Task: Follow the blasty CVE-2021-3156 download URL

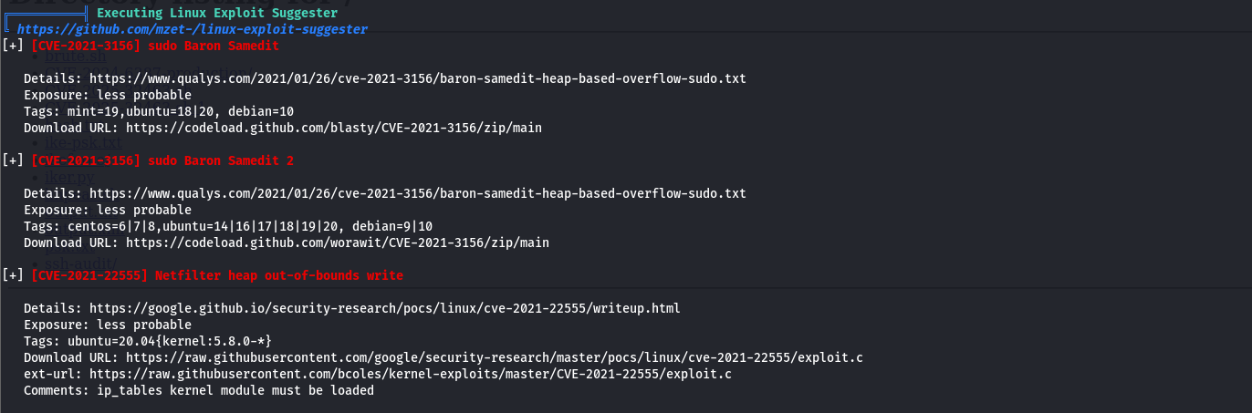Action: click(333, 128)
